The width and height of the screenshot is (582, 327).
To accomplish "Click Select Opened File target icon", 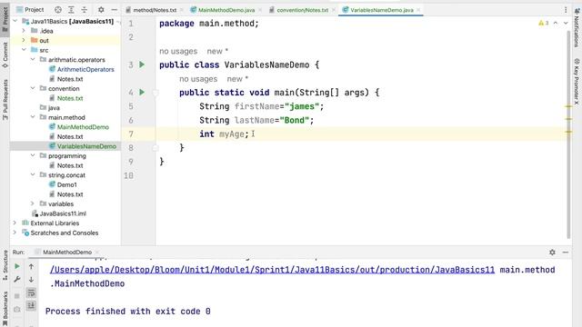I will [58, 10].
